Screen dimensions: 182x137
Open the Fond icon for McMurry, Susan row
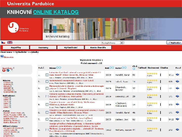click(177, 130)
